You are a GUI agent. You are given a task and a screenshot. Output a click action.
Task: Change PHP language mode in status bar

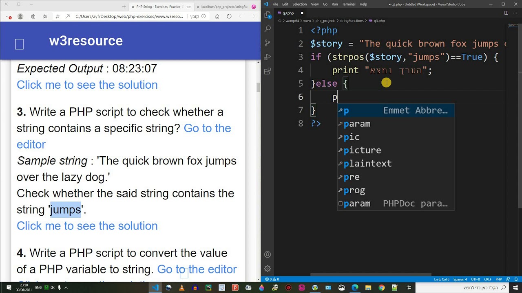(498, 279)
